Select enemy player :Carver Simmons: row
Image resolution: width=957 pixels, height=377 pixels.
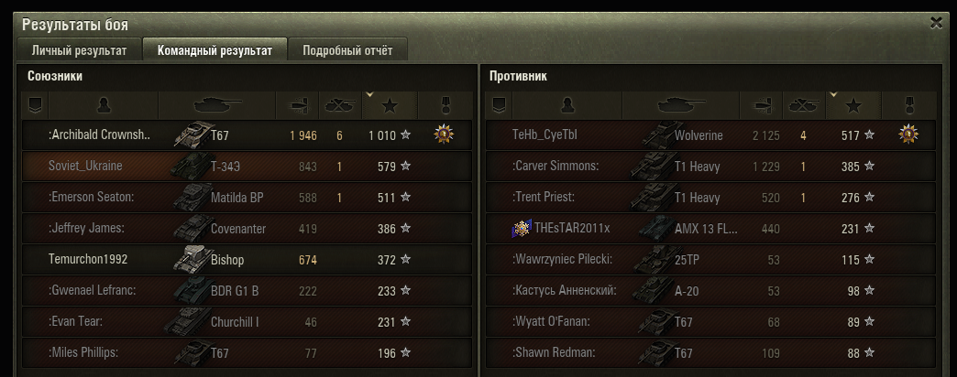710,166
